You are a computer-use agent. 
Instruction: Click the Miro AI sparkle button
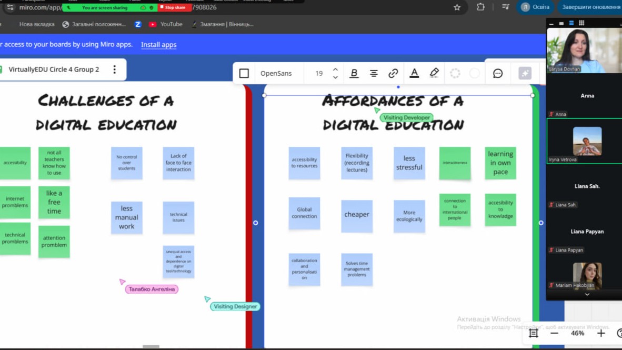point(525,74)
